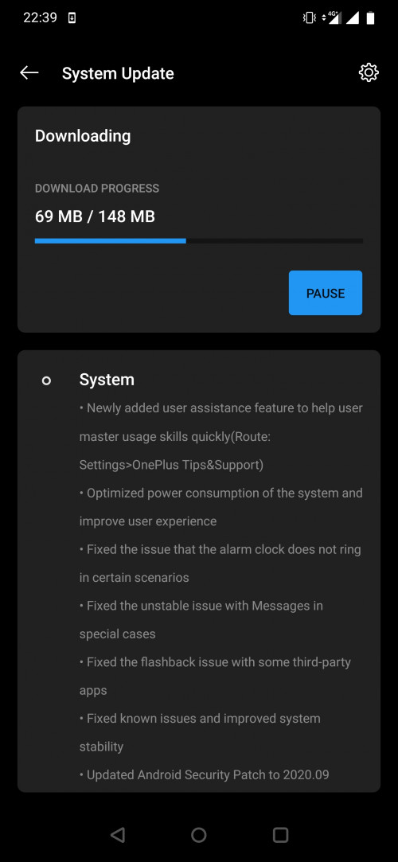This screenshot has height=862, width=398.
Task: Tap the back arrow icon
Action: (29, 73)
